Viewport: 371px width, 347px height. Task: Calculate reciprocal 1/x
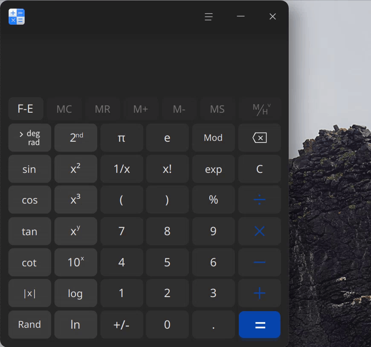pos(122,169)
